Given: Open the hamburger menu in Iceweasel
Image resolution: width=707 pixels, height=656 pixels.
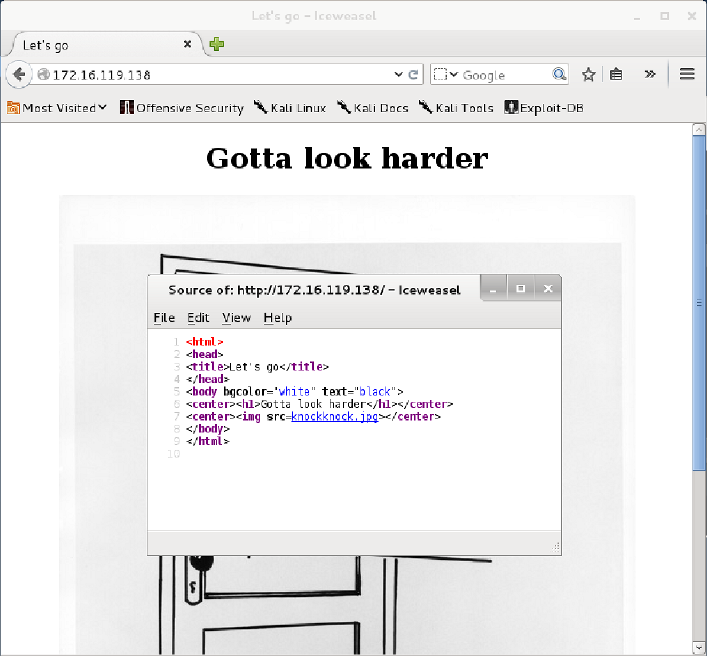Looking at the screenshot, I should pos(687,75).
